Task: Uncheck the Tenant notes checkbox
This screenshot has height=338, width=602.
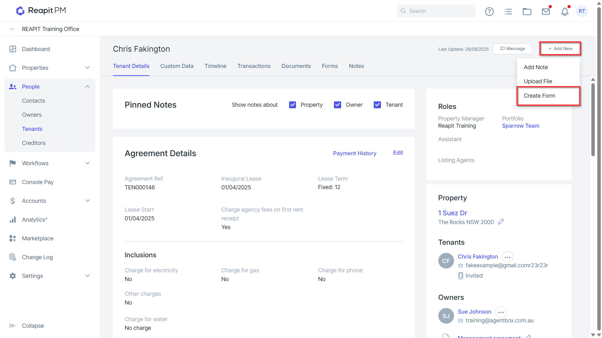Action: pyautogui.click(x=378, y=105)
